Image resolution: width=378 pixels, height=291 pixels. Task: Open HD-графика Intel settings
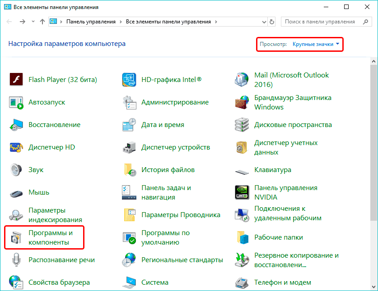(x=167, y=79)
